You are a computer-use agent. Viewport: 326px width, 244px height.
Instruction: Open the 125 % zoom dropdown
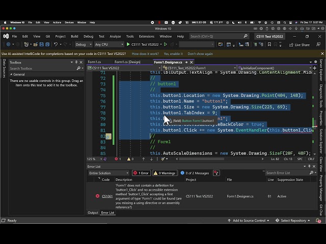(95, 159)
